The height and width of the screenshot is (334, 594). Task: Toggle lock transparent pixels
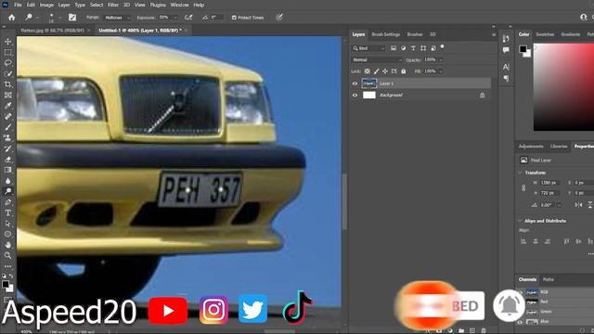pyautogui.click(x=368, y=71)
